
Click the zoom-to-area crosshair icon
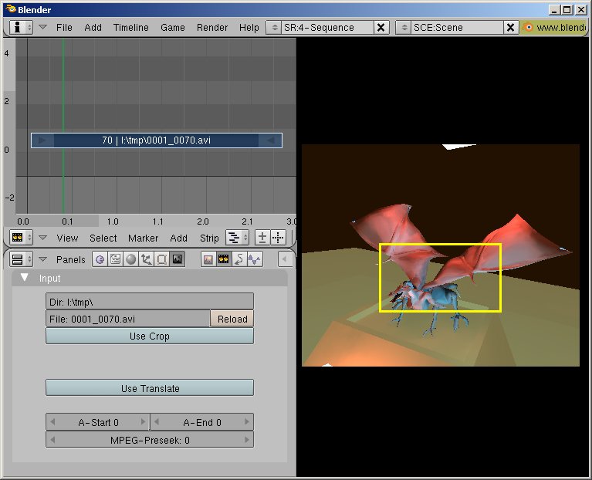coord(279,238)
